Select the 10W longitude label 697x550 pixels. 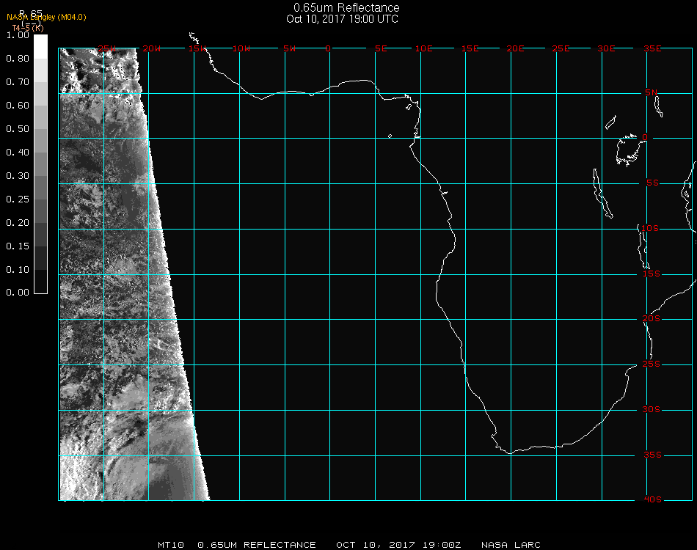coord(241,48)
